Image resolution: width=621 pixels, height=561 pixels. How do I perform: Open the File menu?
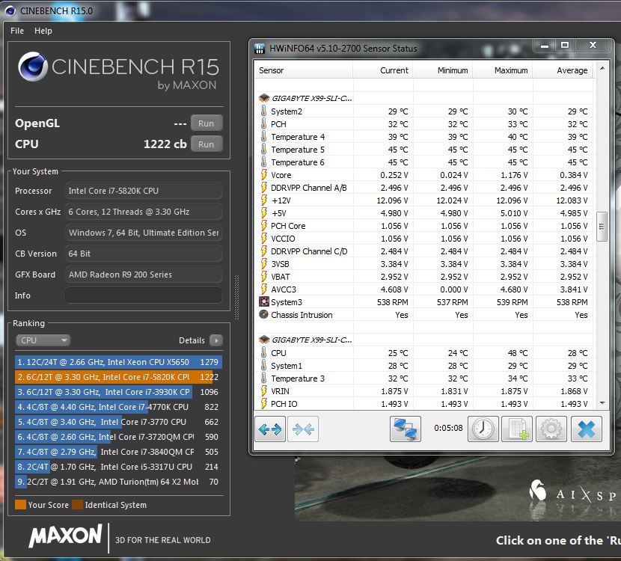17,31
